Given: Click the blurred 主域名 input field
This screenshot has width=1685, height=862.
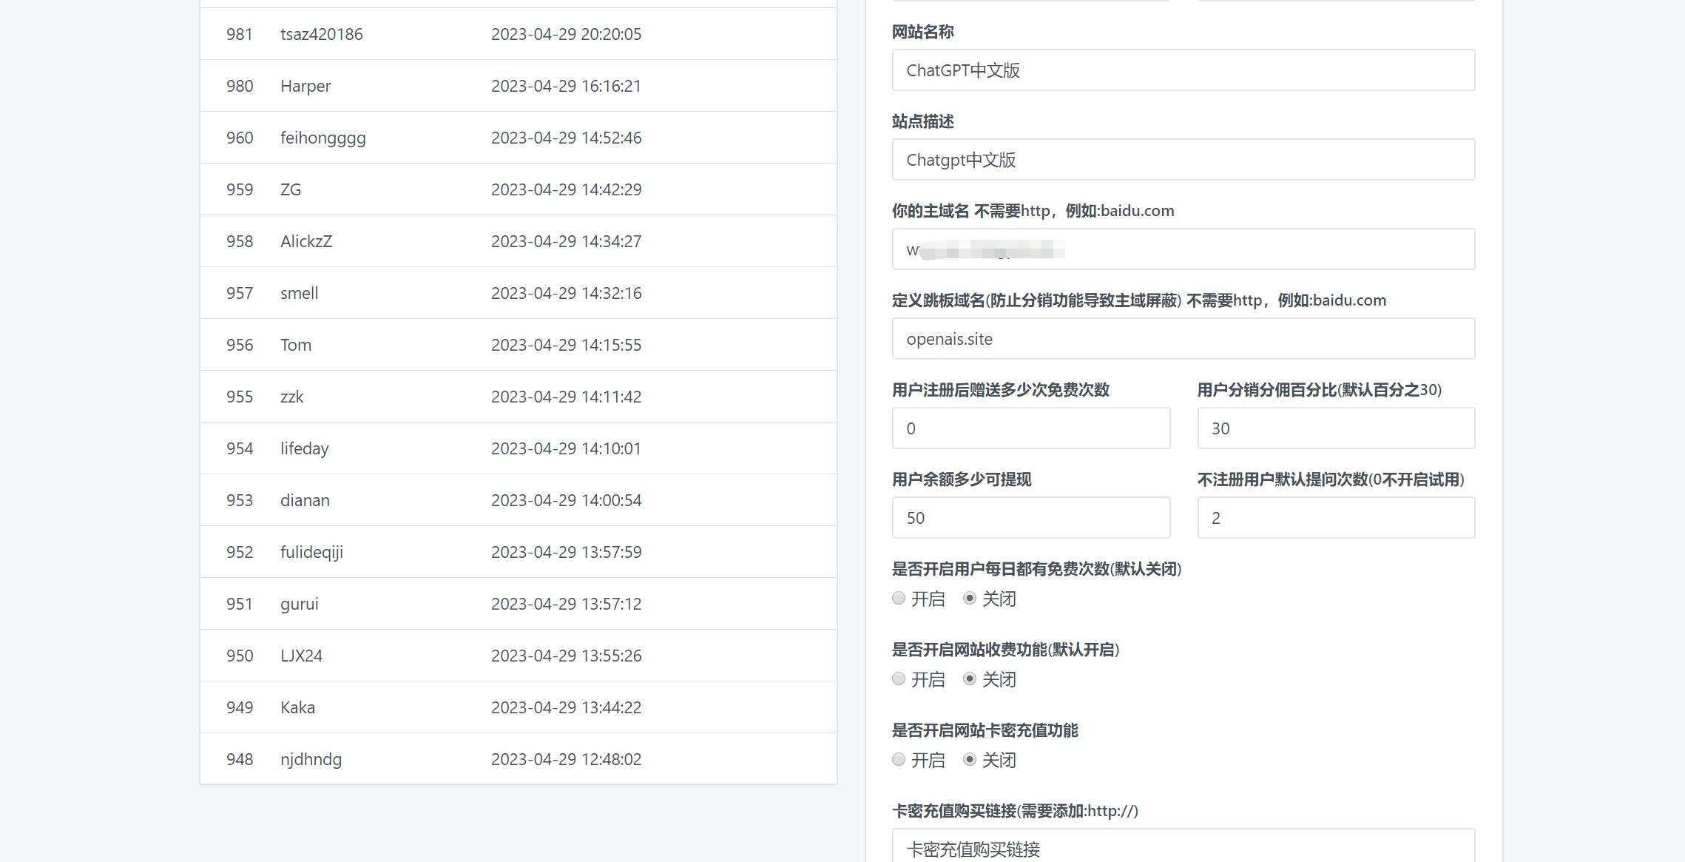Looking at the screenshot, I should pos(1182,249).
